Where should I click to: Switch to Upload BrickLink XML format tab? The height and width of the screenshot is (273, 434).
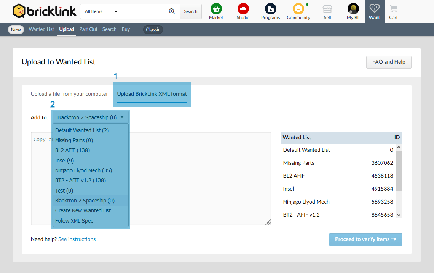point(152,94)
